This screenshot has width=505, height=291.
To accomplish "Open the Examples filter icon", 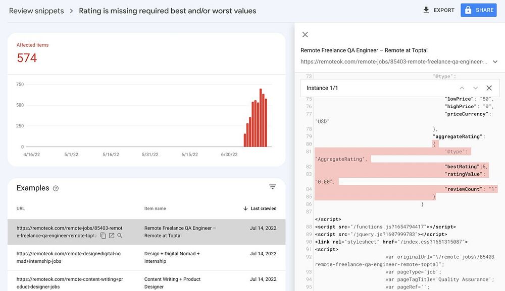I will [273, 187].
